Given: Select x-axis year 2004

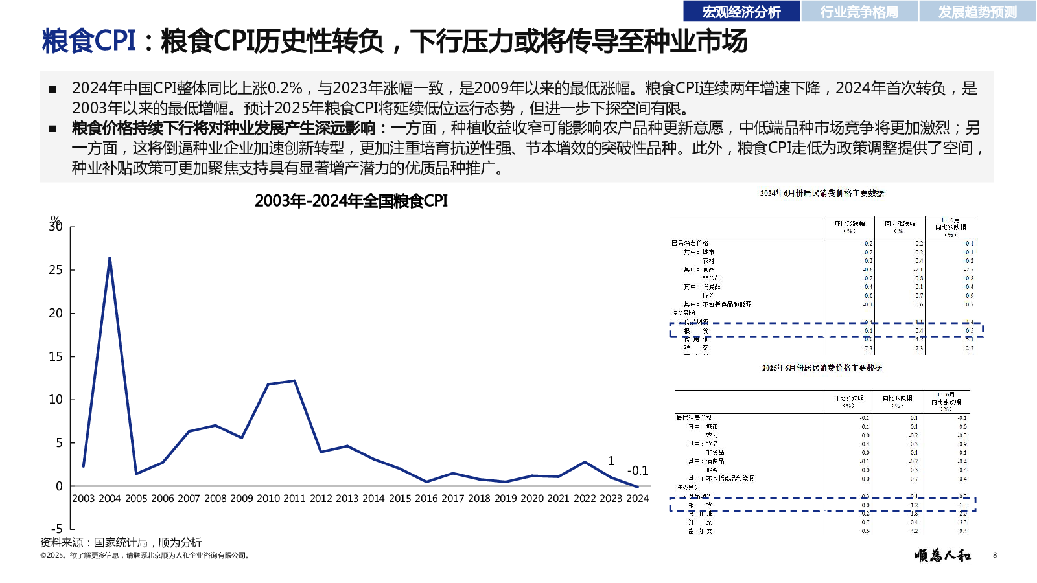Looking at the screenshot, I should point(110,499).
